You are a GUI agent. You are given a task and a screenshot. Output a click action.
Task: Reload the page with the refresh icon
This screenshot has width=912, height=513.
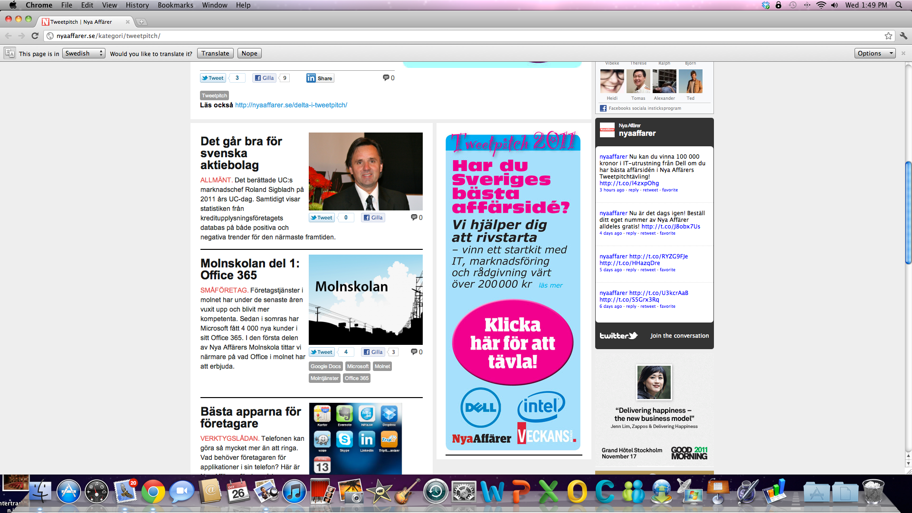[35, 36]
